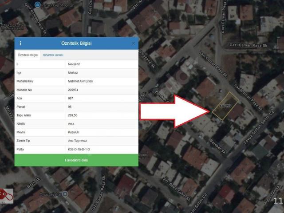Click the Paltacı Cep Shop map marker
The height and width of the screenshot is (213, 284).
(x=37, y=5)
